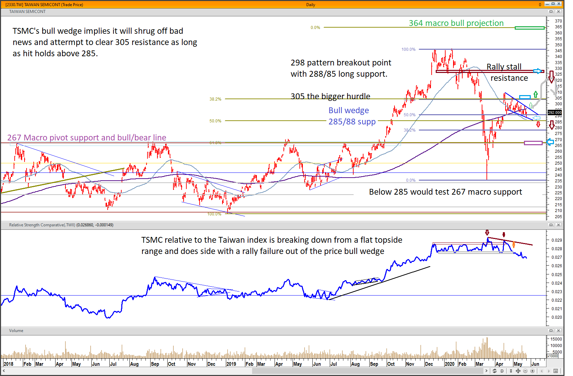Click the 'Daily' interval label in title bar
Screen dimensions: 573x376
pos(311,5)
